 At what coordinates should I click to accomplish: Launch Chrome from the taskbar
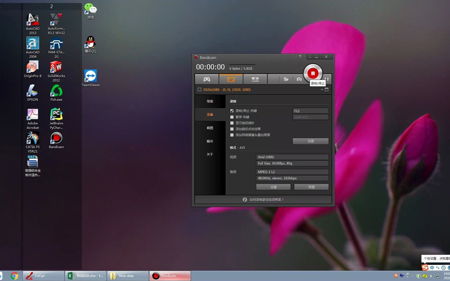point(15,276)
